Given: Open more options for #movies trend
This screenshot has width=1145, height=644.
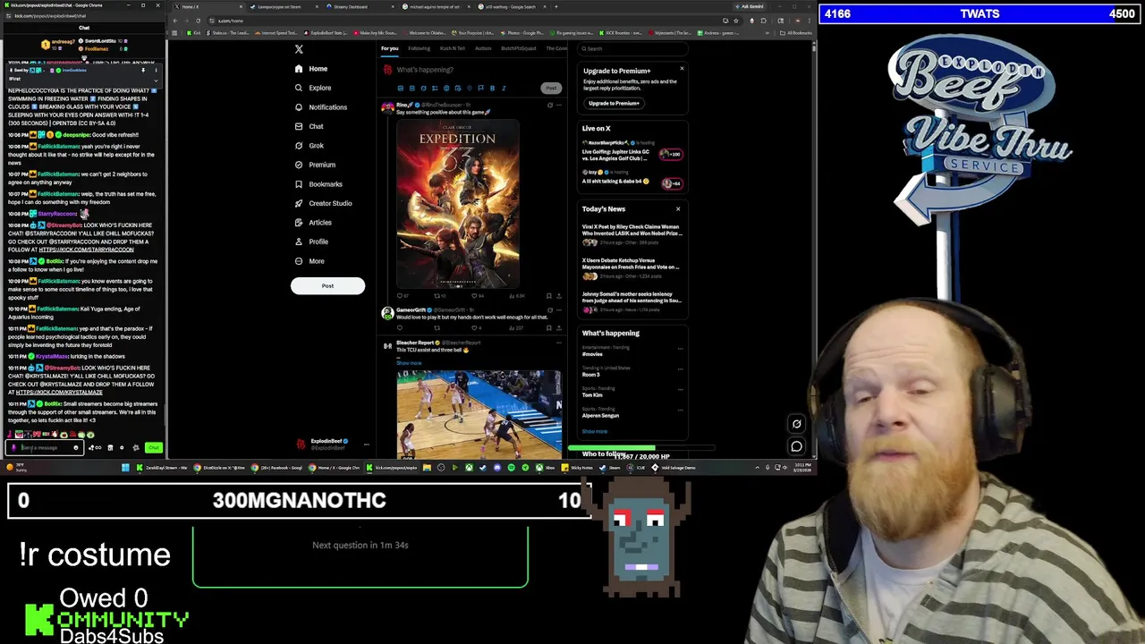Looking at the screenshot, I should point(680,349).
